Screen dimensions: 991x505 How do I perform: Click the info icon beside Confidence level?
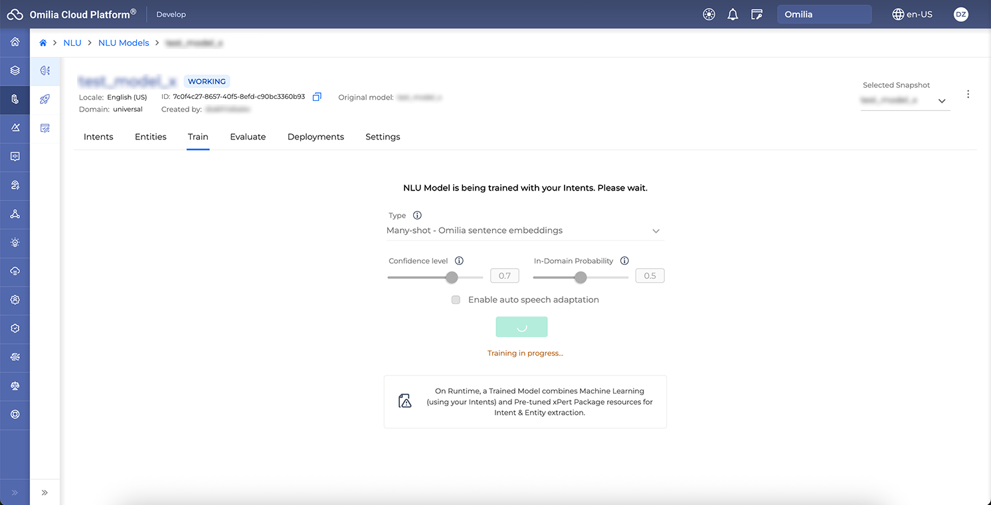click(x=459, y=261)
